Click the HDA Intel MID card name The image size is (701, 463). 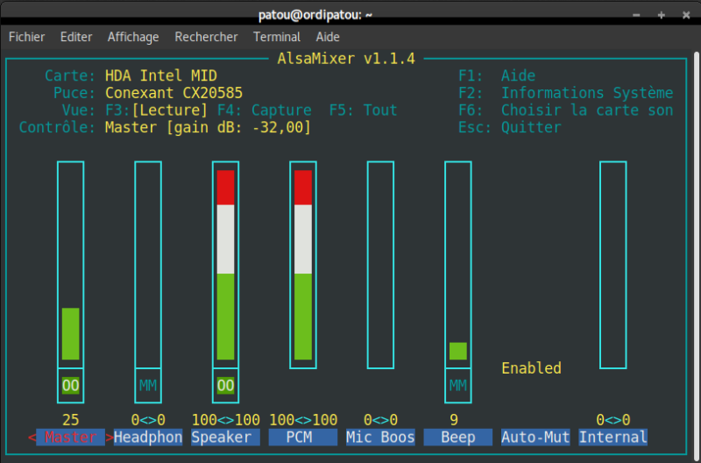161,75
